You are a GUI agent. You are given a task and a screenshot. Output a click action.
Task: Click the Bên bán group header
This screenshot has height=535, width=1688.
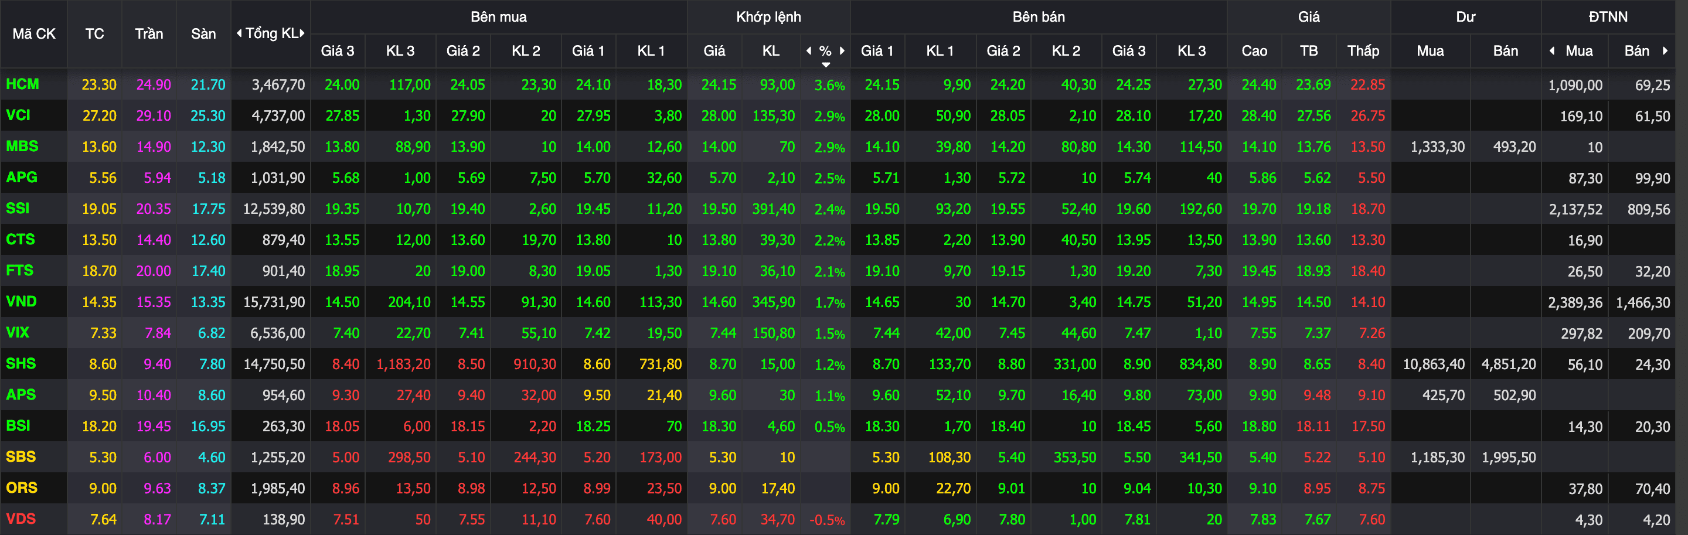coord(1039,17)
